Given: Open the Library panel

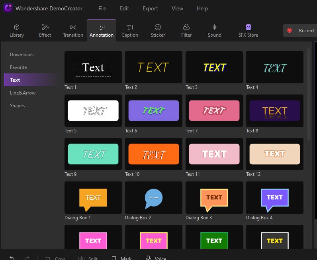Looking at the screenshot, I should 17,31.
